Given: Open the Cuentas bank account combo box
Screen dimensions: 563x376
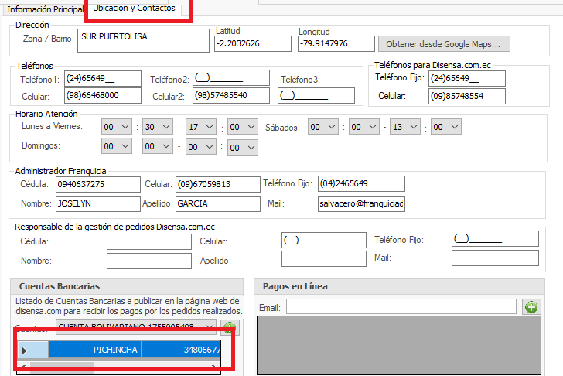Looking at the screenshot, I should pos(136,327).
